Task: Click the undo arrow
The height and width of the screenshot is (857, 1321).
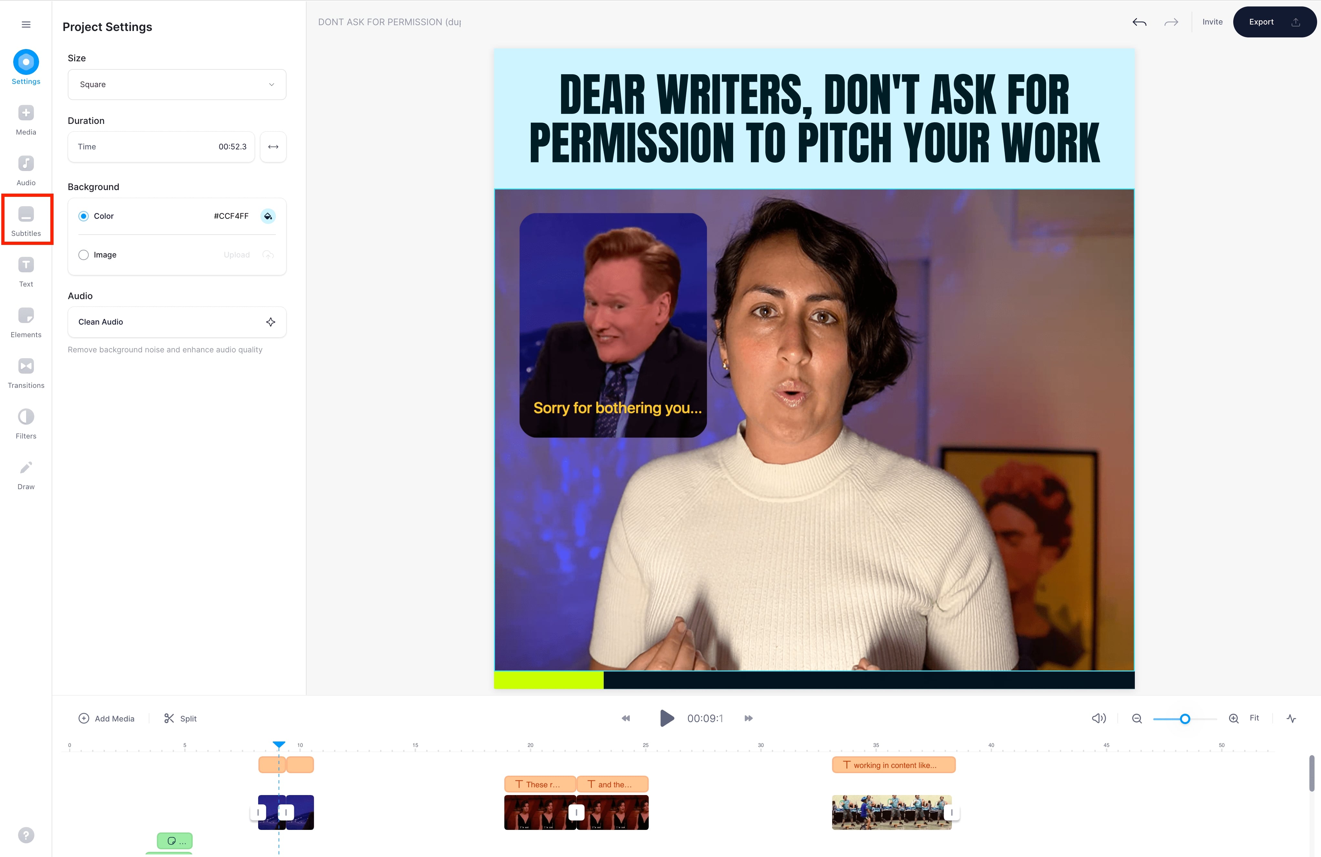Action: [1139, 22]
